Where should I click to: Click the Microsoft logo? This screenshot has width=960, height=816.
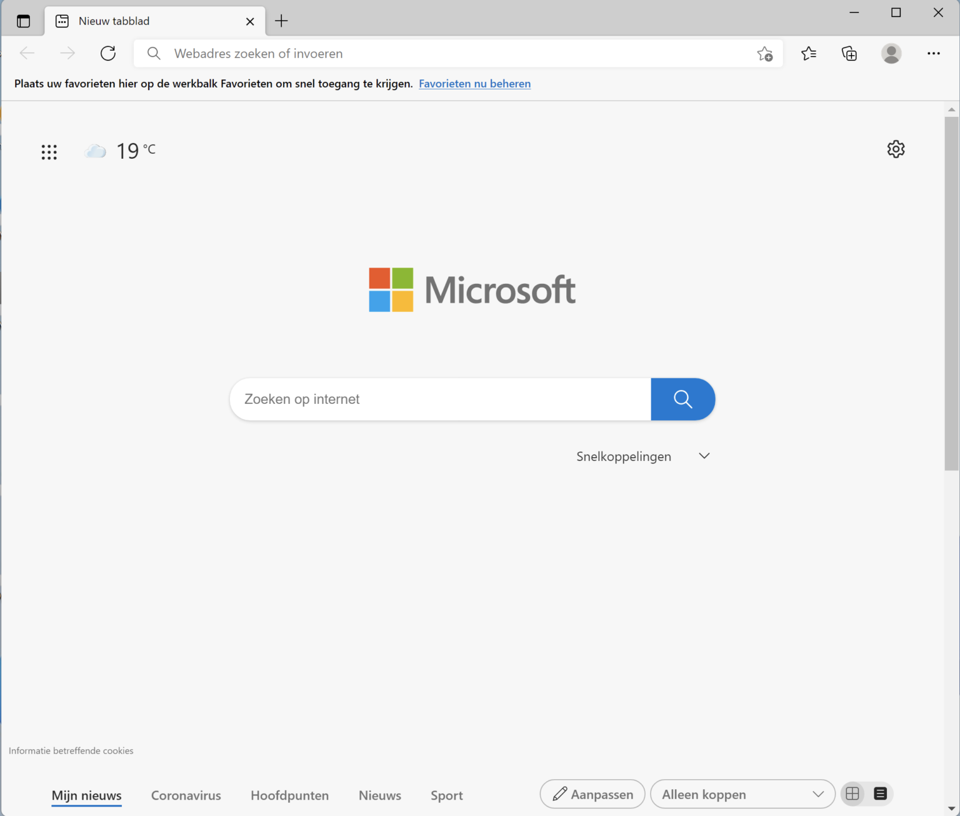point(472,290)
